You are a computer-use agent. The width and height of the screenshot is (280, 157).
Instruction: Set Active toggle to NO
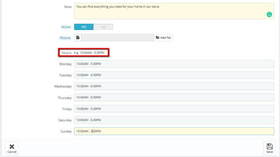tap(103, 27)
